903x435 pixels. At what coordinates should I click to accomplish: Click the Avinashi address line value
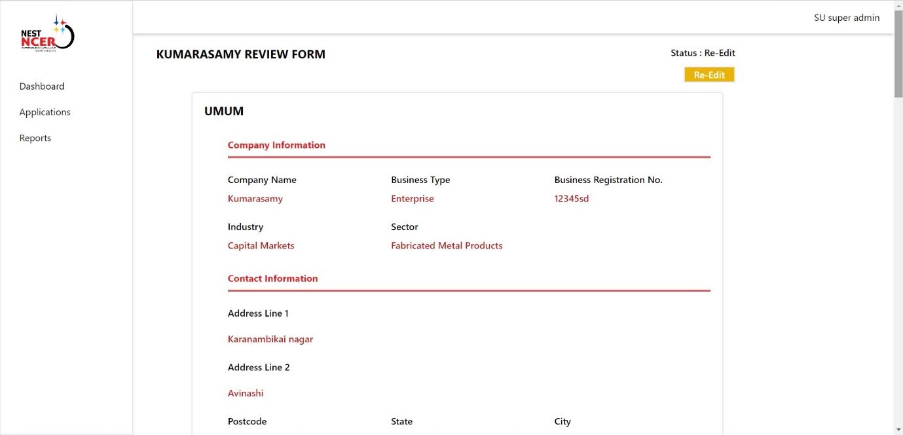pos(246,393)
